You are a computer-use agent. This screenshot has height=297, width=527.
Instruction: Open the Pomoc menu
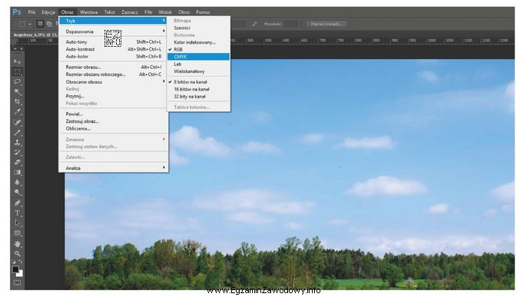click(x=203, y=12)
